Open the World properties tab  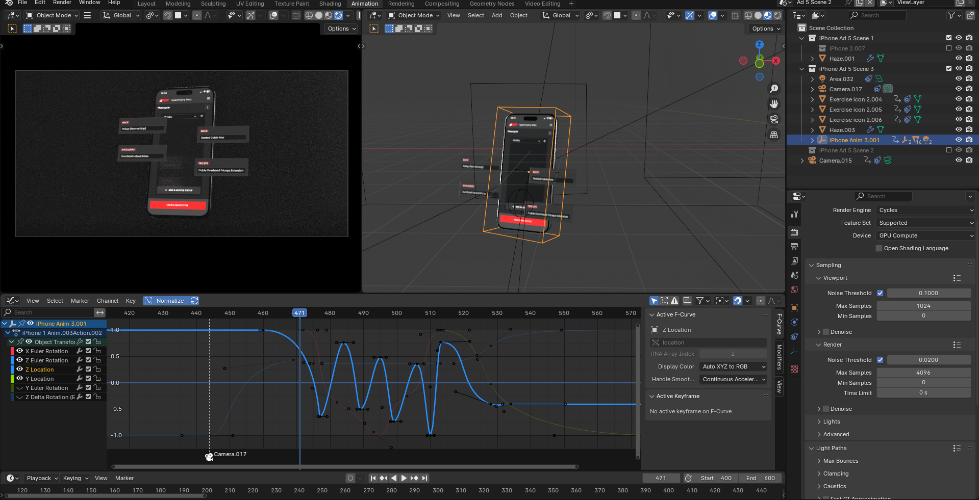pyautogui.click(x=794, y=290)
